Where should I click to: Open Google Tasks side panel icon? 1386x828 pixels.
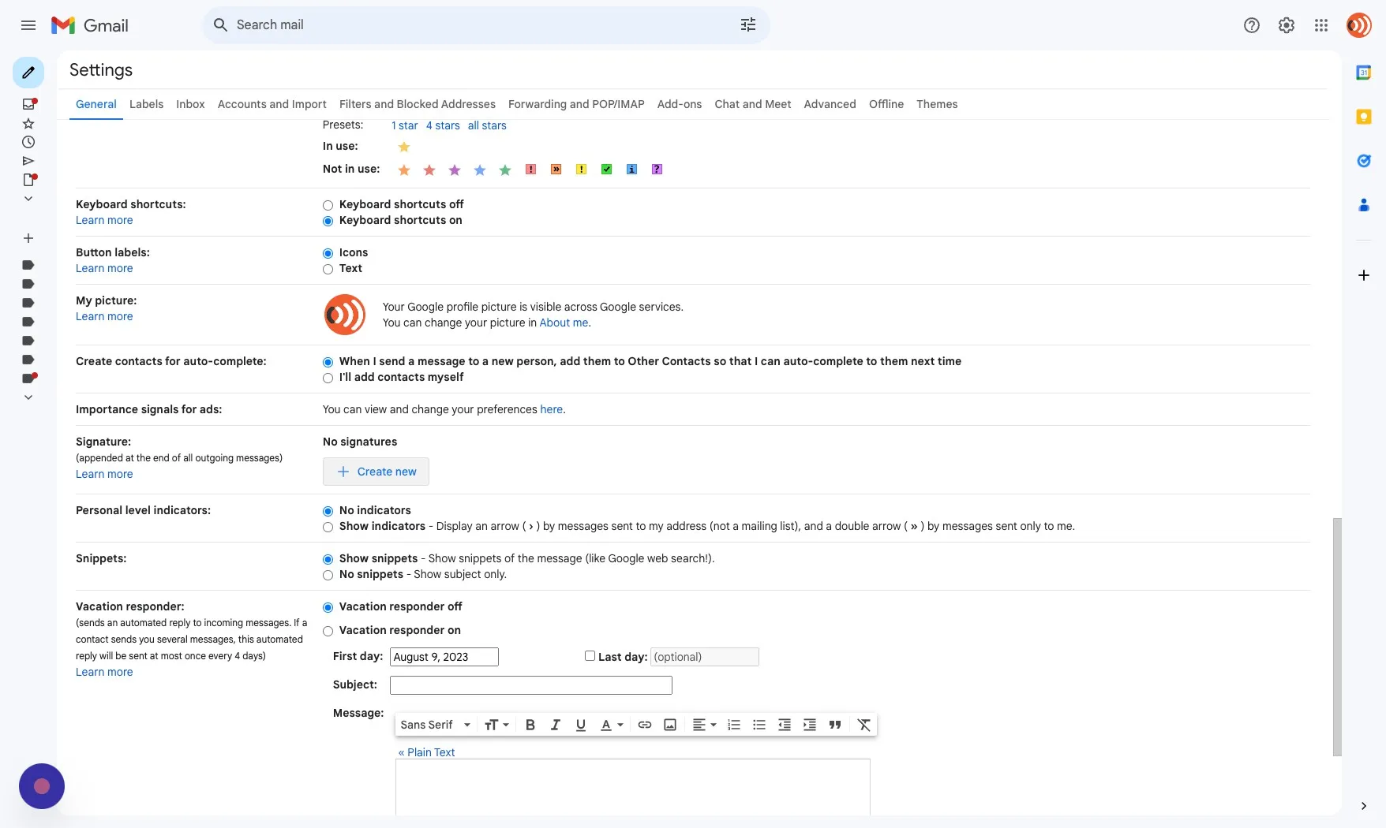click(1364, 161)
